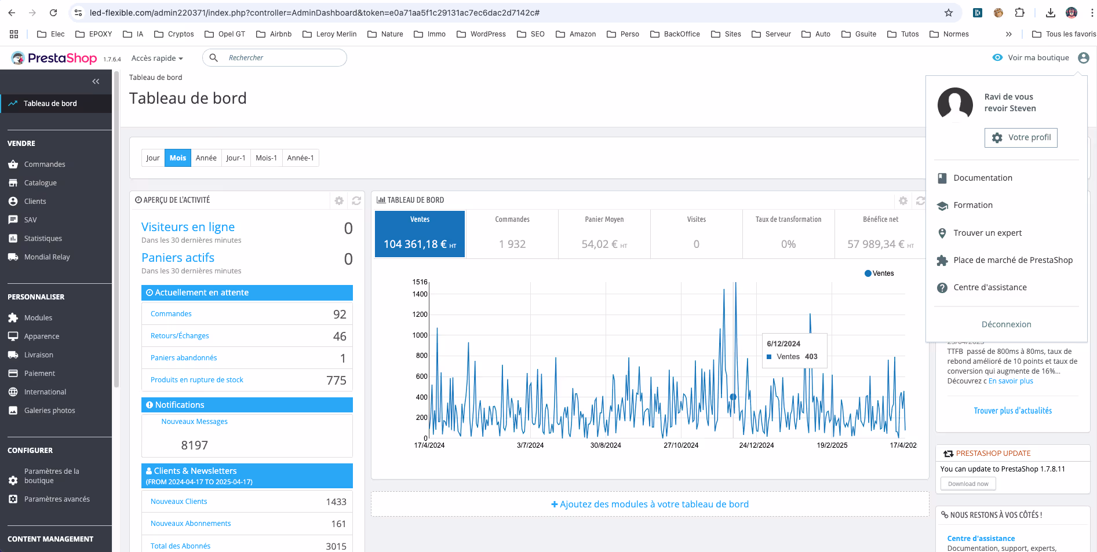Click the International globe icon
1097x552 pixels.
13,392
